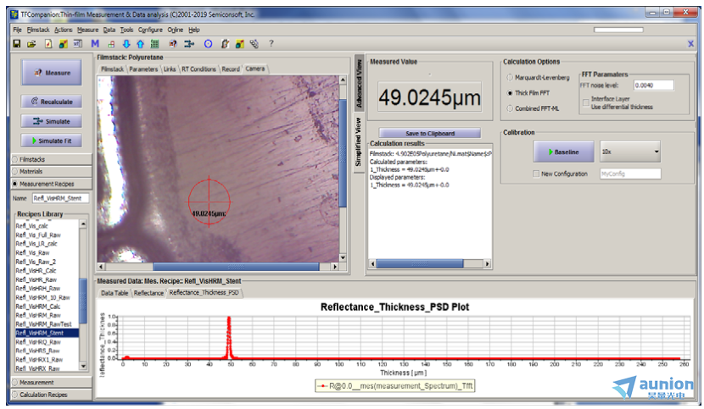Click the Baseline calibration button
704x409 pixels.
[x=563, y=152]
